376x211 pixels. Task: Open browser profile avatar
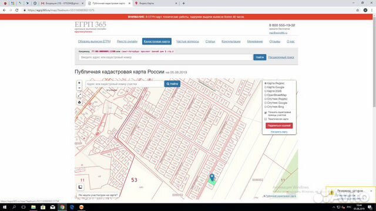coord(365,11)
